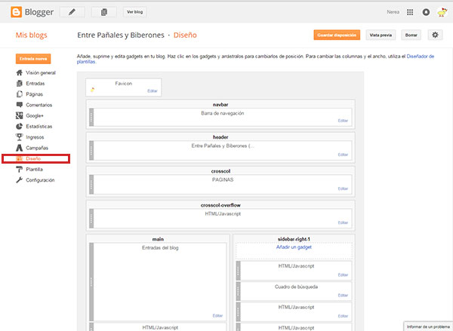Click the Estadísticas pie chart icon
The image size is (453, 331).
pyautogui.click(x=20, y=127)
